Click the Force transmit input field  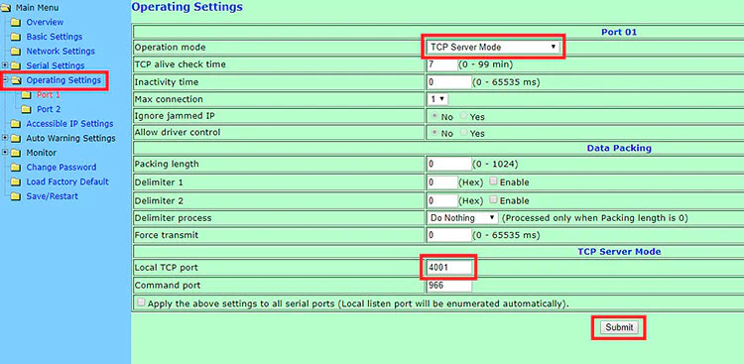(x=449, y=235)
